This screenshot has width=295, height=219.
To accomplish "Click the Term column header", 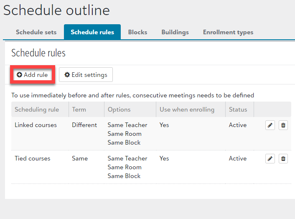I will (79, 109).
